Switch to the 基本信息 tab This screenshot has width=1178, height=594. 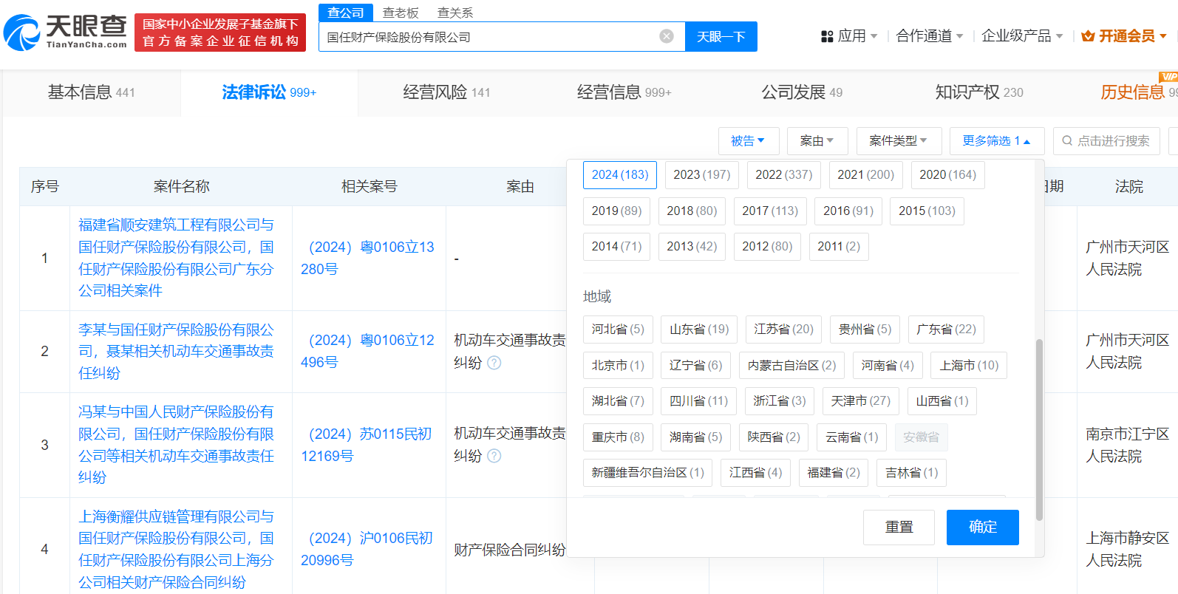coord(92,92)
